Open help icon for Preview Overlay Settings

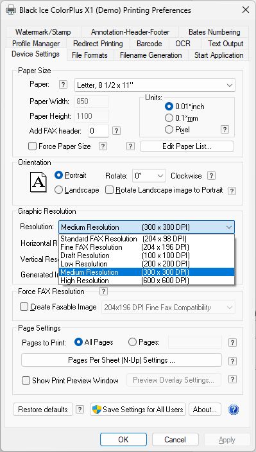232,379
